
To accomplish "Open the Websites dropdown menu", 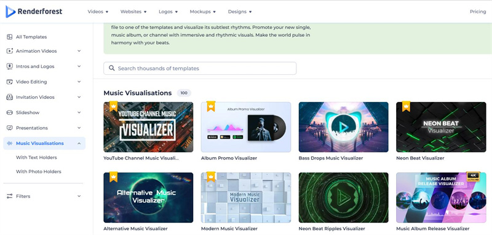I will point(133,12).
